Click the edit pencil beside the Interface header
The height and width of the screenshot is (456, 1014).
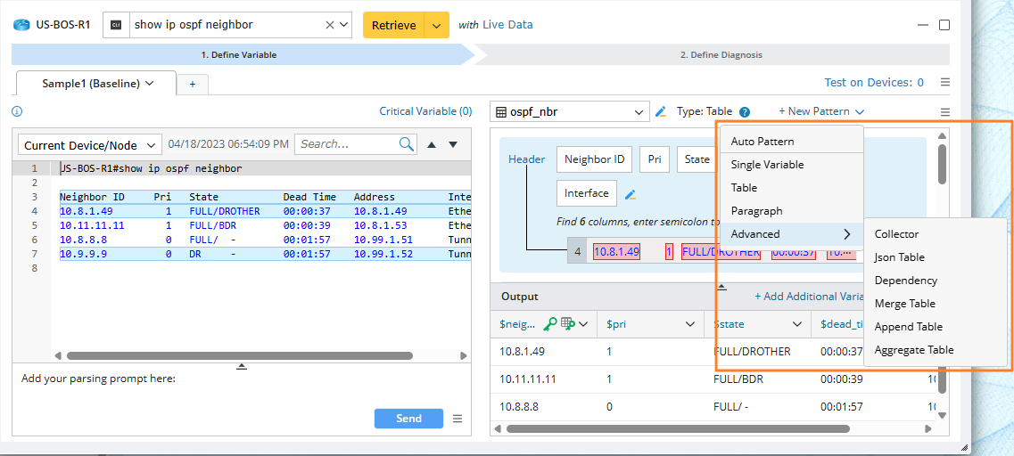pyautogui.click(x=631, y=194)
